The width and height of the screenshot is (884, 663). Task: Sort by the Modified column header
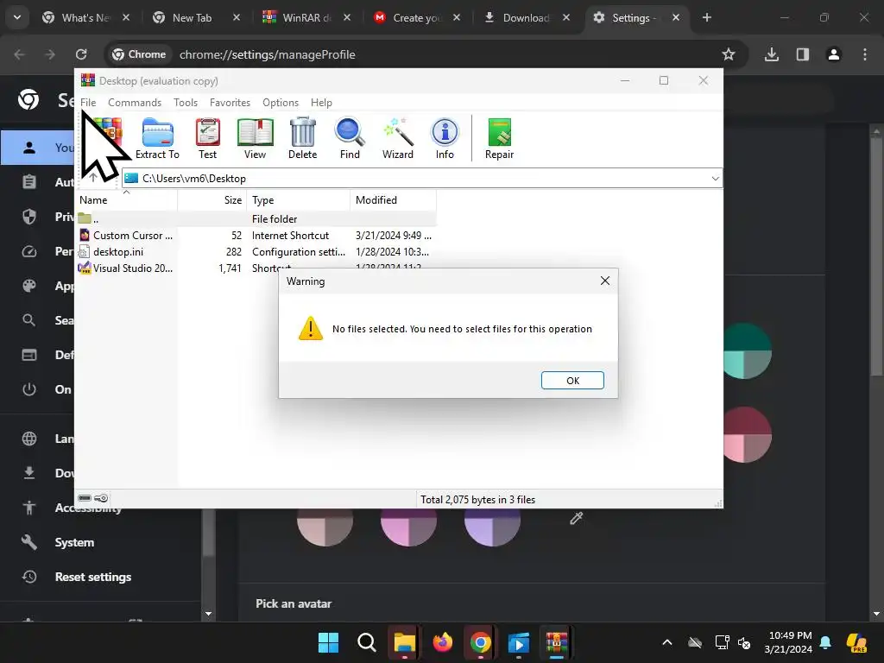click(x=393, y=200)
